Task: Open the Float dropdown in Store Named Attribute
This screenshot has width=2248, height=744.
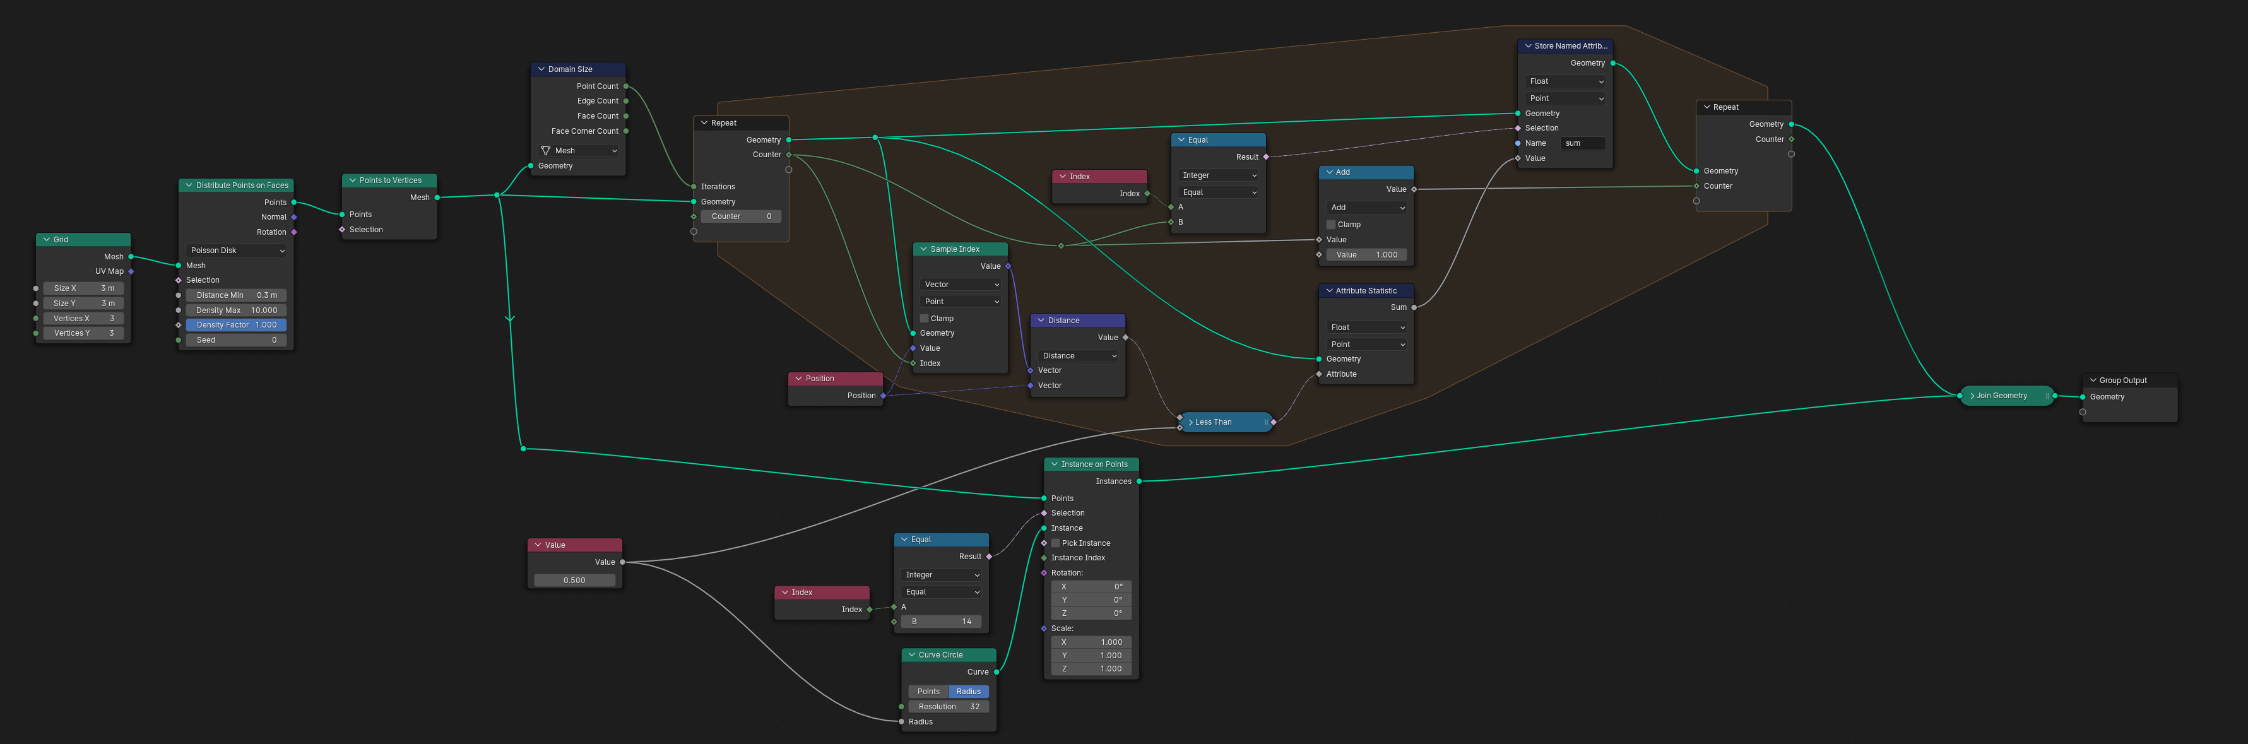Action: [x=1566, y=81]
